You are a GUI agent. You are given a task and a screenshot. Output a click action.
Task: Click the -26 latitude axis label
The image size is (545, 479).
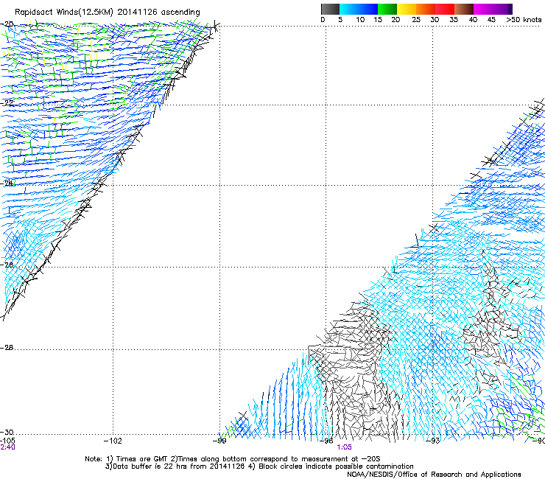[7, 265]
